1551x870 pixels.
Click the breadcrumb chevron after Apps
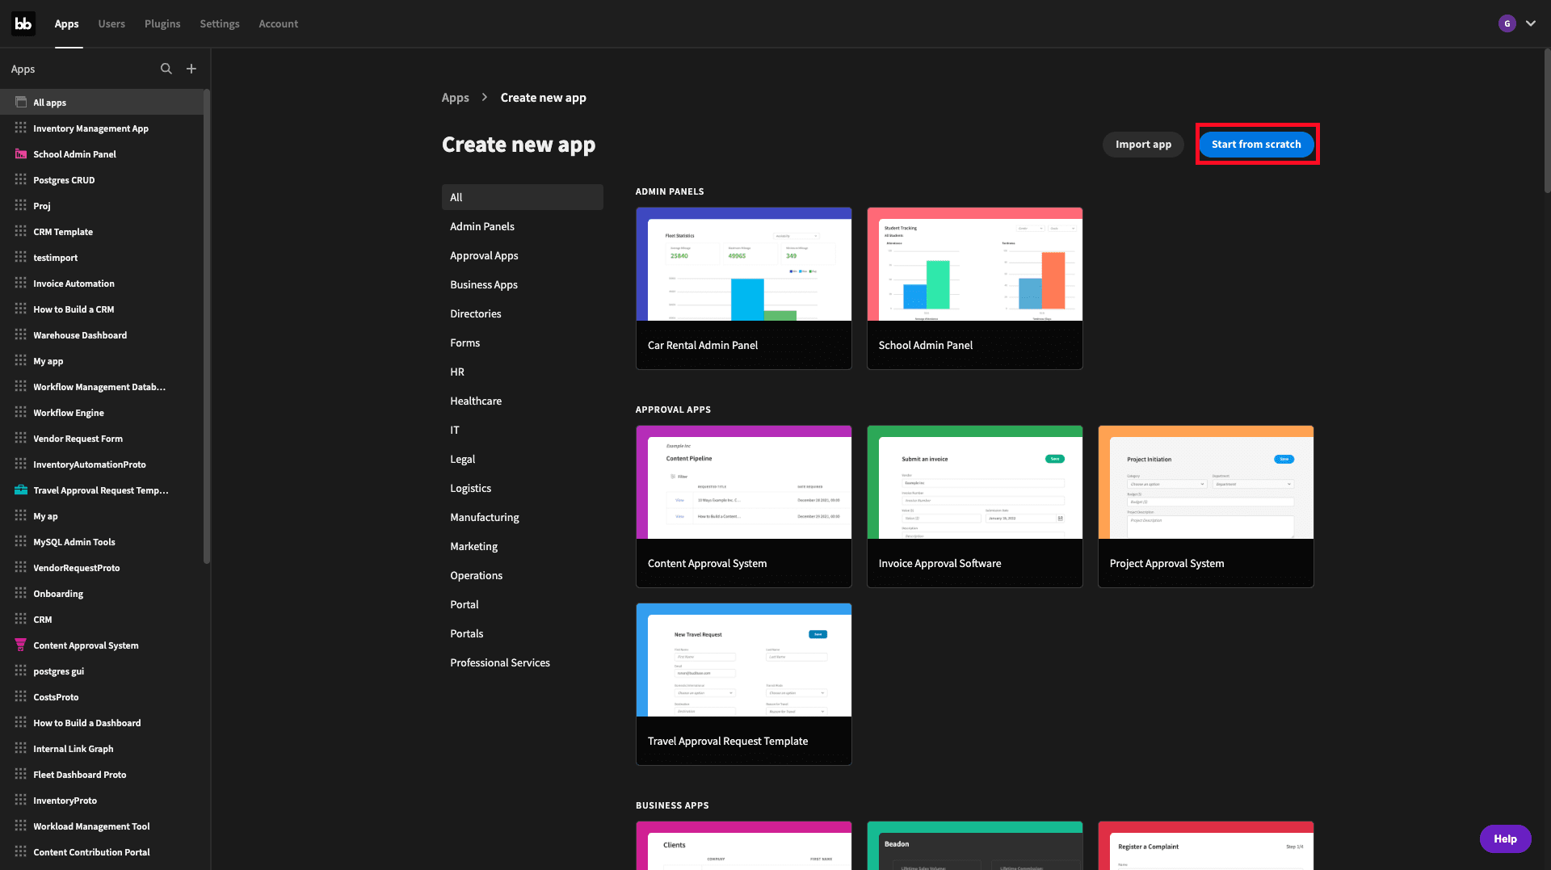point(485,97)
